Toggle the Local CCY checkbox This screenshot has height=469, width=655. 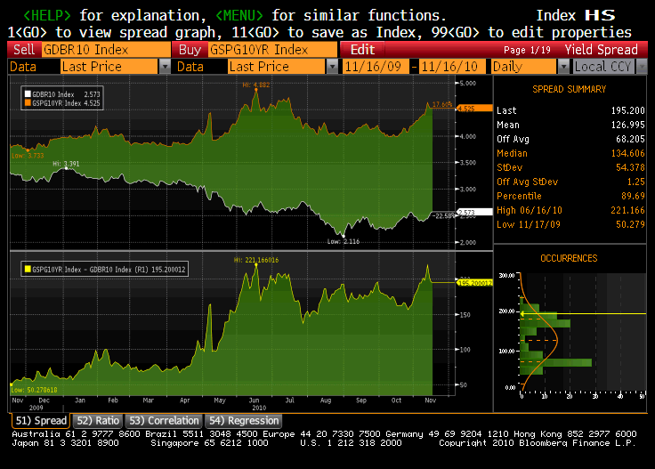coord(570,67)
